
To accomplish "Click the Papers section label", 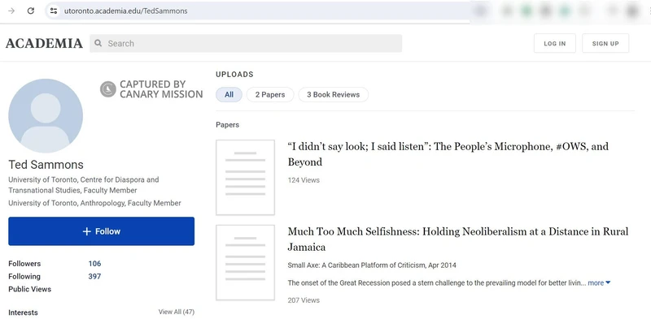I will tap(228, 125).
